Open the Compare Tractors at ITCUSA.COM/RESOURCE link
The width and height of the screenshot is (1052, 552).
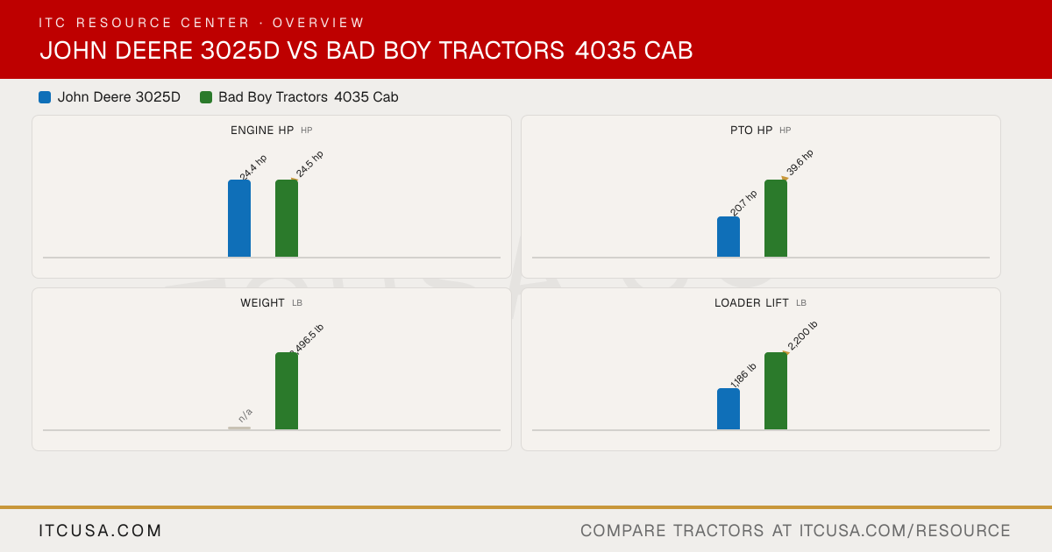[795, 531]
